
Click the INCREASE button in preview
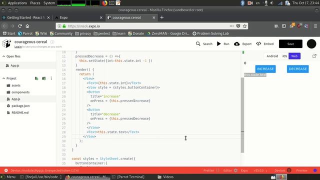[x=265, y=69]
